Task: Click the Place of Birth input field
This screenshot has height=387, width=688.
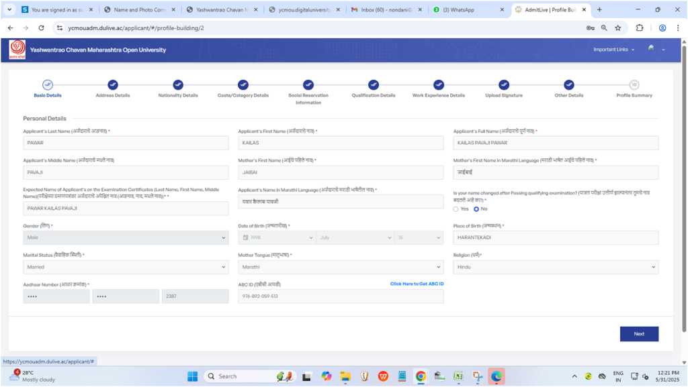Action: (x=556, y=238)
